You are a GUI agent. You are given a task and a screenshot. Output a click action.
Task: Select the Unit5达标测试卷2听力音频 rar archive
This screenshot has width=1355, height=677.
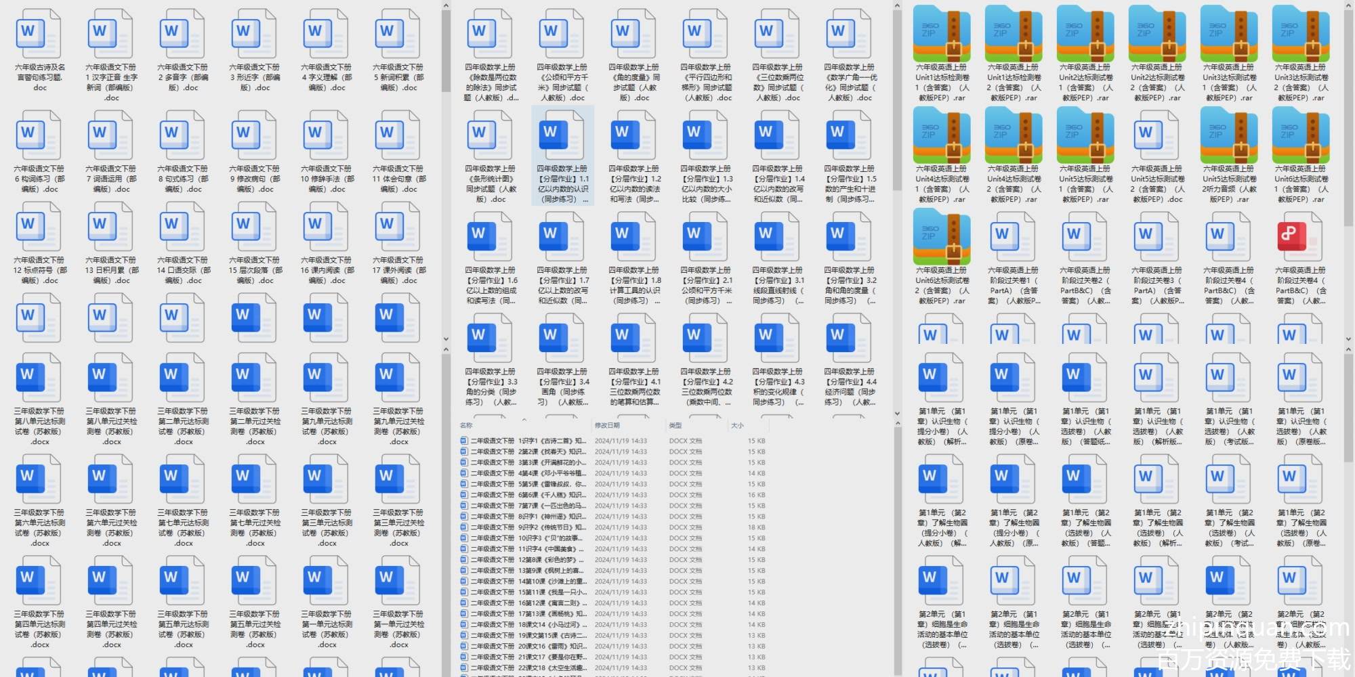pos(1228,135)
